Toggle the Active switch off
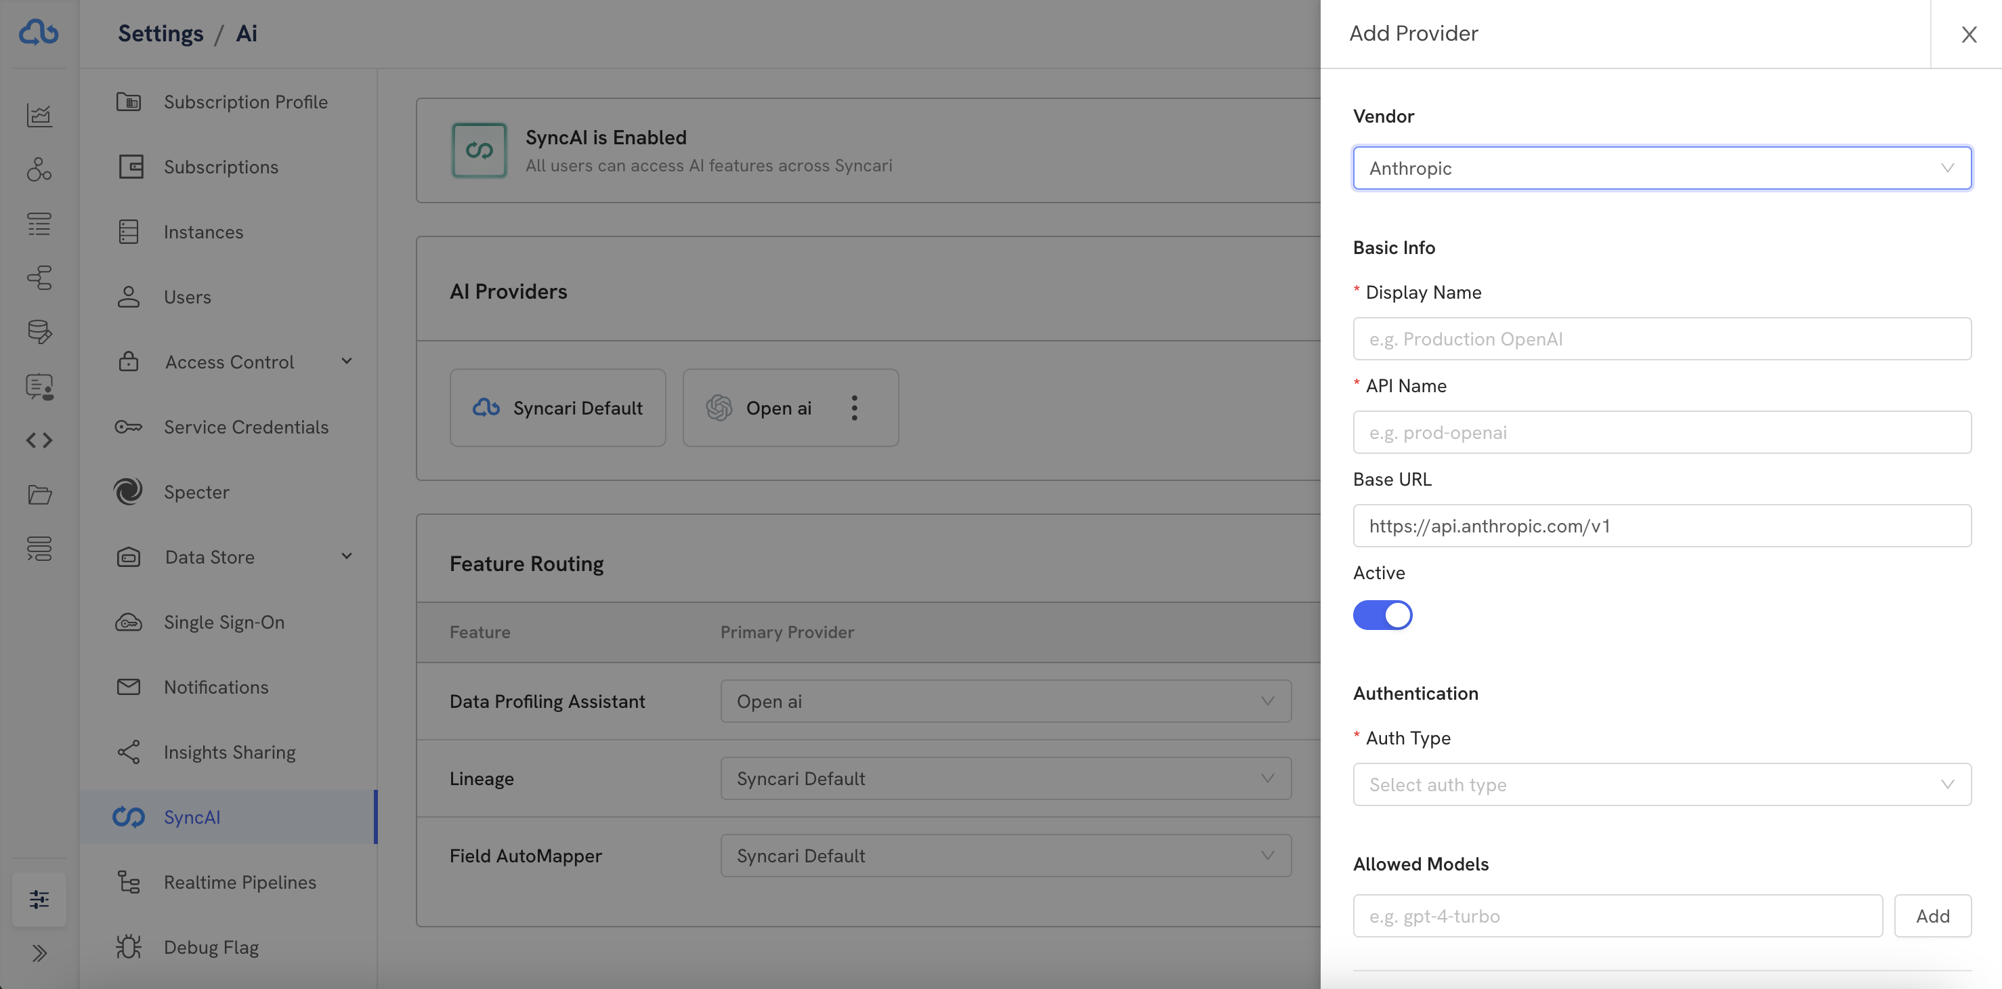 pos(1382,615)
